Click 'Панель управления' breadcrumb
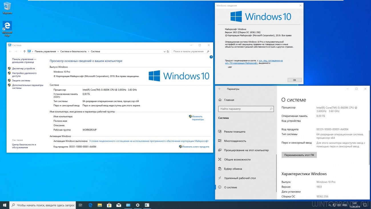The width and height of the screenshot is (371, 209). 45,52
